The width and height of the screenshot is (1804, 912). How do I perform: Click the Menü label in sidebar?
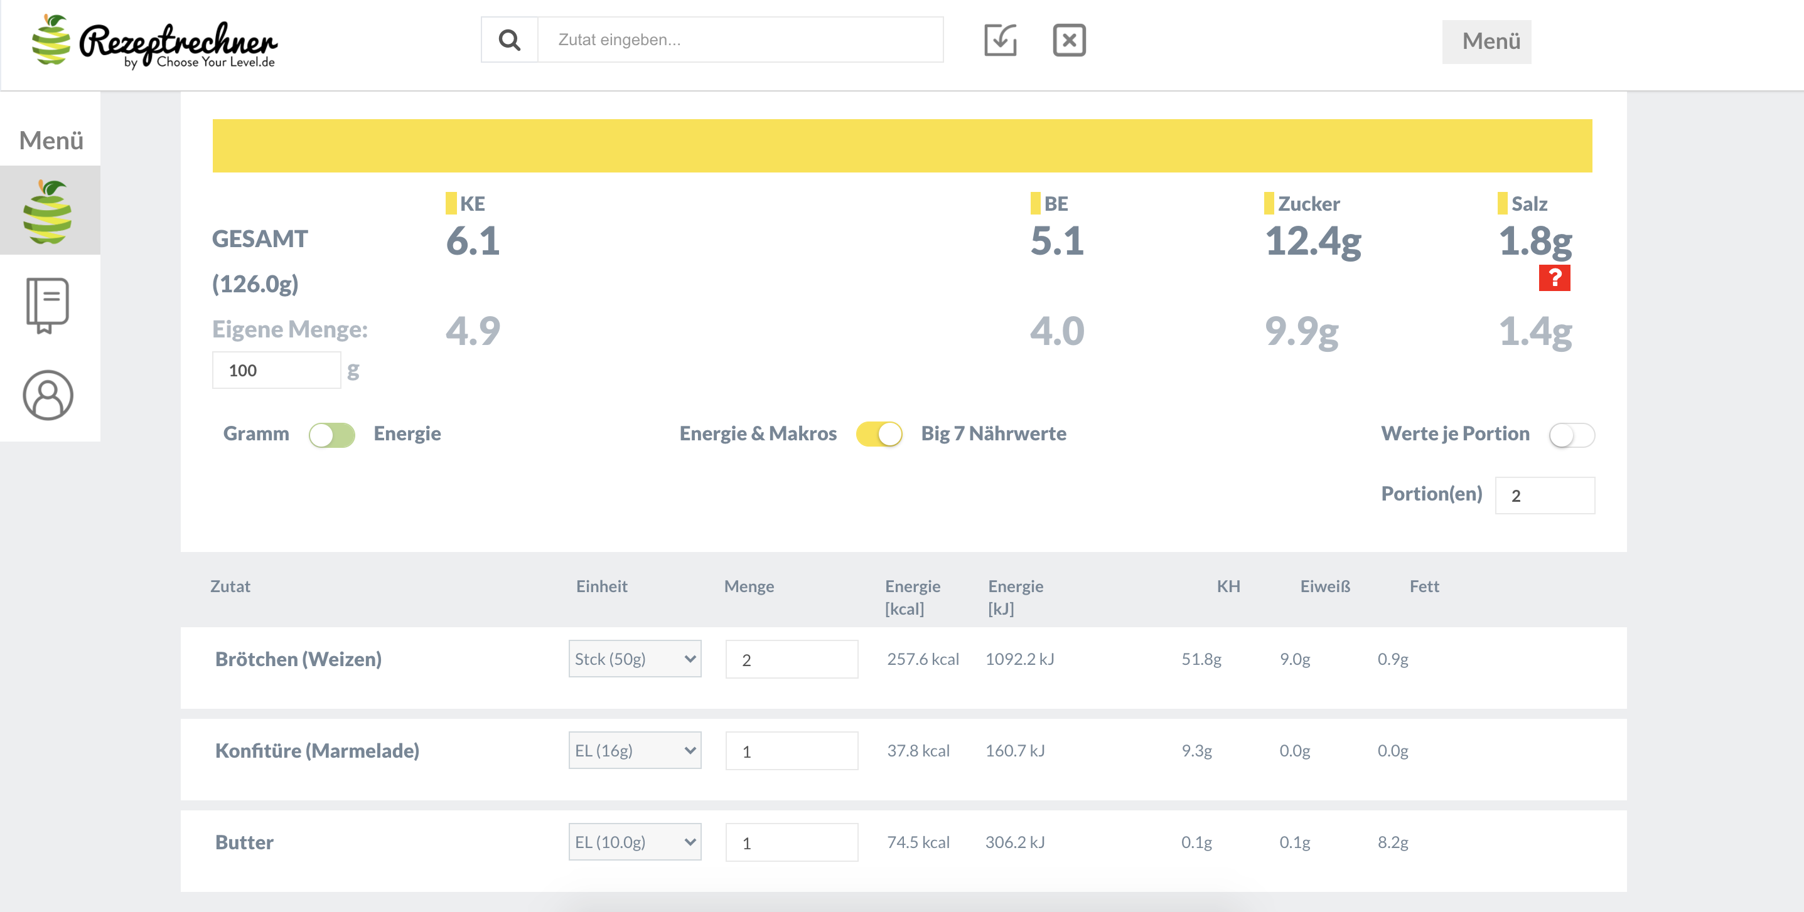tap(51, 140)
